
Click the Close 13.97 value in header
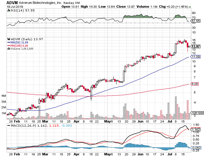point(125,7)
